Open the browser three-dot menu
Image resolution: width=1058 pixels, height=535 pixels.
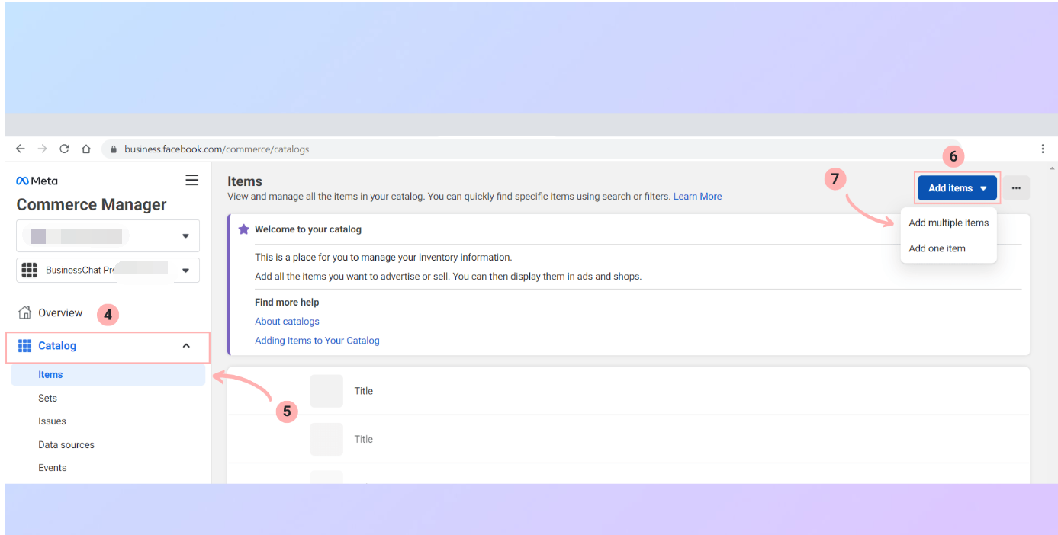coord(1042,149)
